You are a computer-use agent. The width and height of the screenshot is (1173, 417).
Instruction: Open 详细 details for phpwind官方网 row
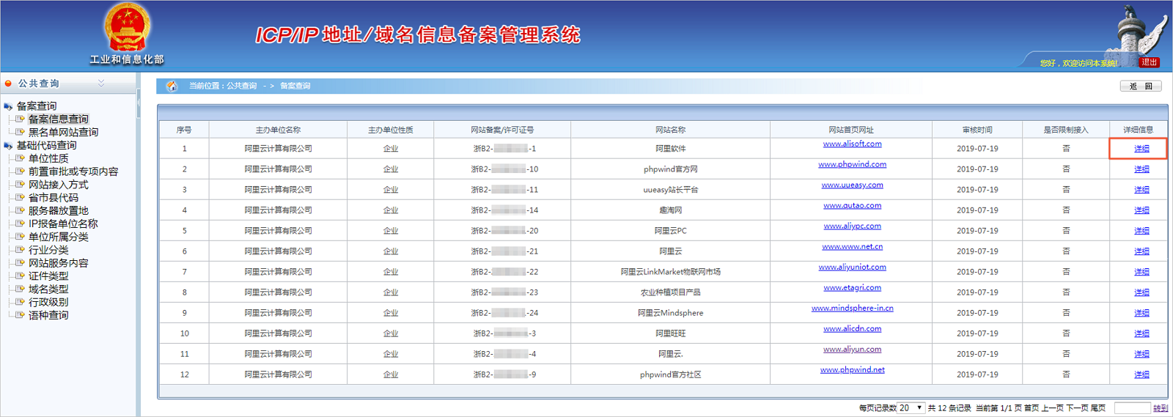click(x=1141, y=169)
